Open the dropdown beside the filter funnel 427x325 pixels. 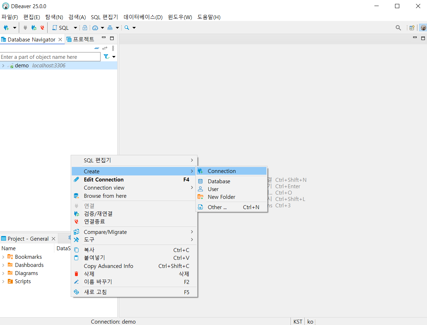click(114, 57)
